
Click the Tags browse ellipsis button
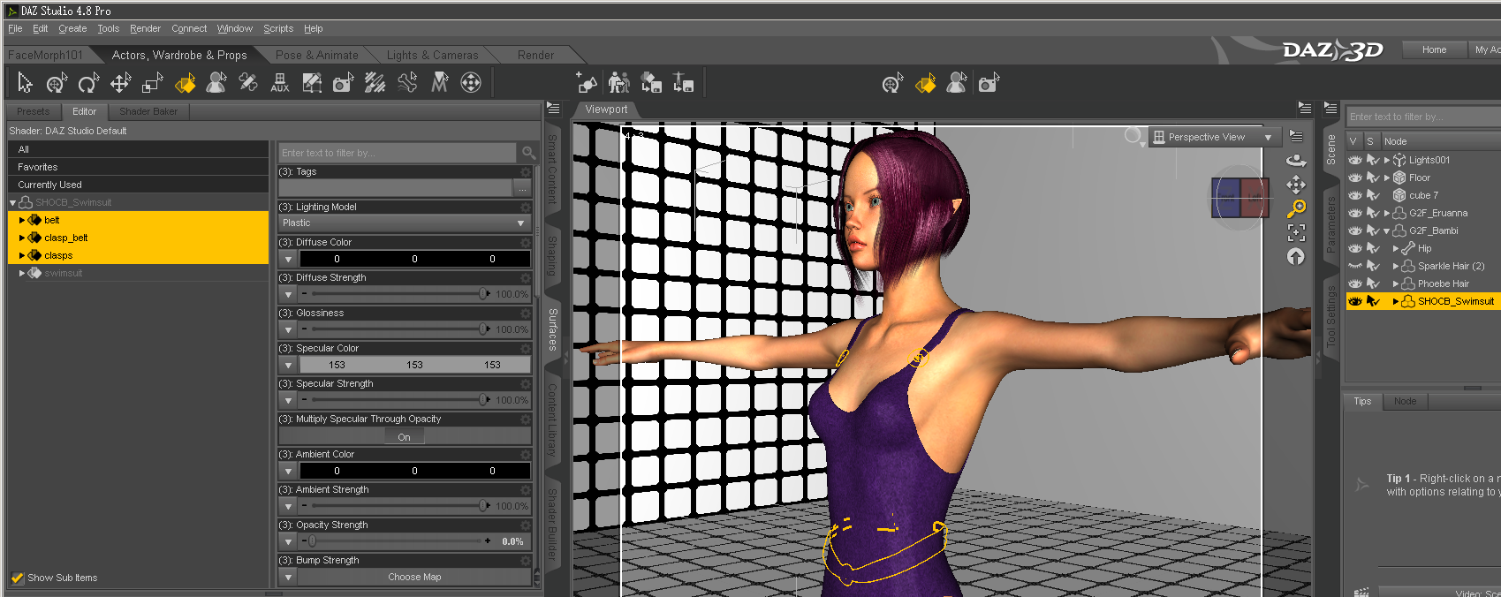point(522,188)
